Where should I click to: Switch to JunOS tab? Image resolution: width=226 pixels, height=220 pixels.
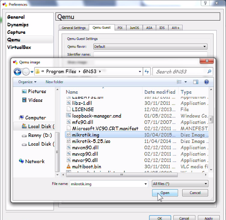click(134, 27)
